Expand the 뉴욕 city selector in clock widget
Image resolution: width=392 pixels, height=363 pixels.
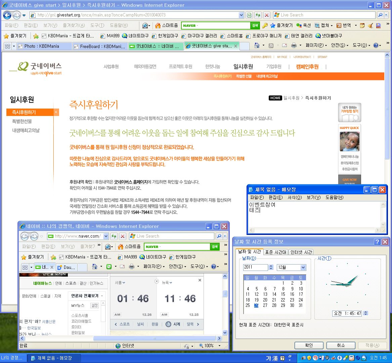[x=167, y=283]
